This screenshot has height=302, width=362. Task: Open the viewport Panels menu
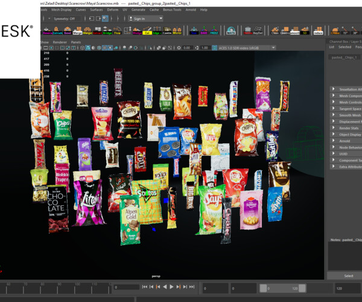(76, 42)
